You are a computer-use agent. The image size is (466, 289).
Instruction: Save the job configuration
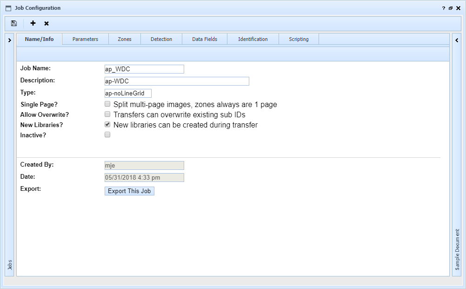pos(13,23)
